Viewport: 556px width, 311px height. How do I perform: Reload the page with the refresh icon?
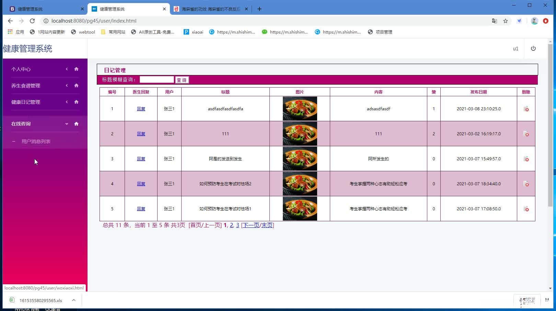(32, 21)
